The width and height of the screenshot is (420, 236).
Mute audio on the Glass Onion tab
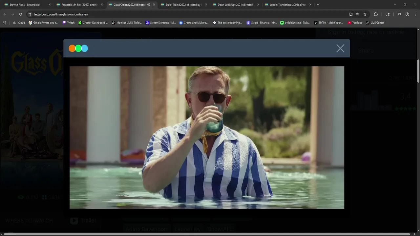pyautogui.click(x=149, y=5)
